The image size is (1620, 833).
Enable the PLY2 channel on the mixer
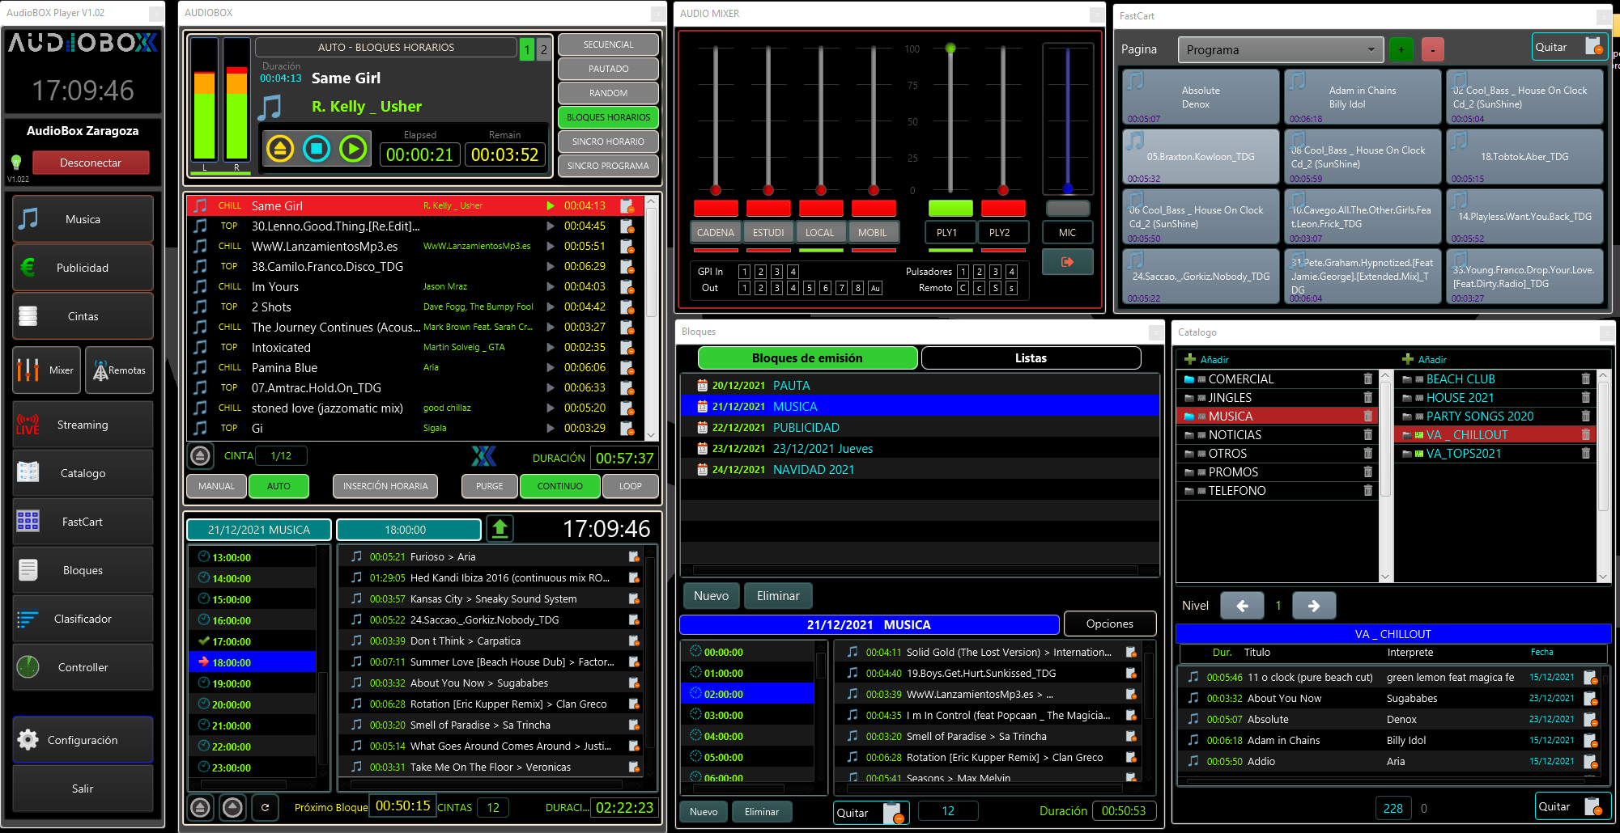(x=1003, y=232)
